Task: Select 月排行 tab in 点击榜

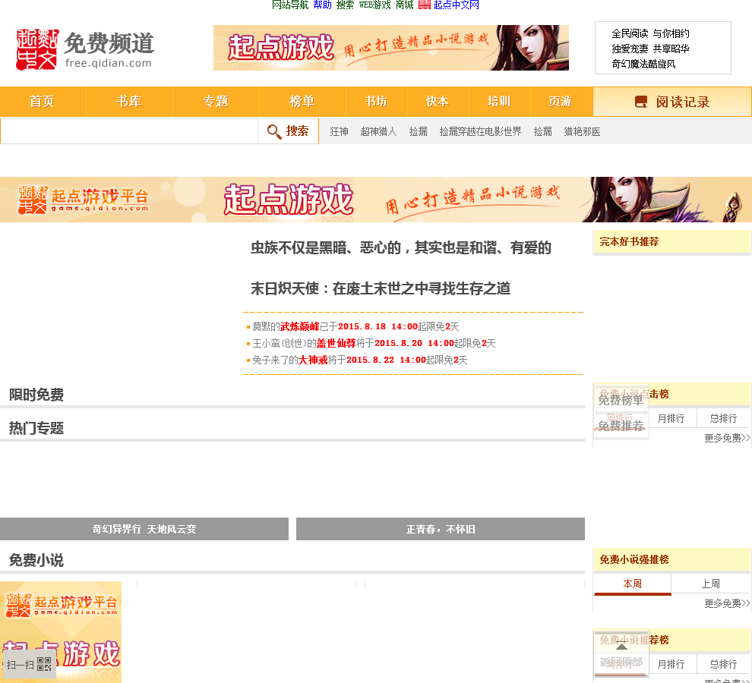Action: (x=671, y=418)
